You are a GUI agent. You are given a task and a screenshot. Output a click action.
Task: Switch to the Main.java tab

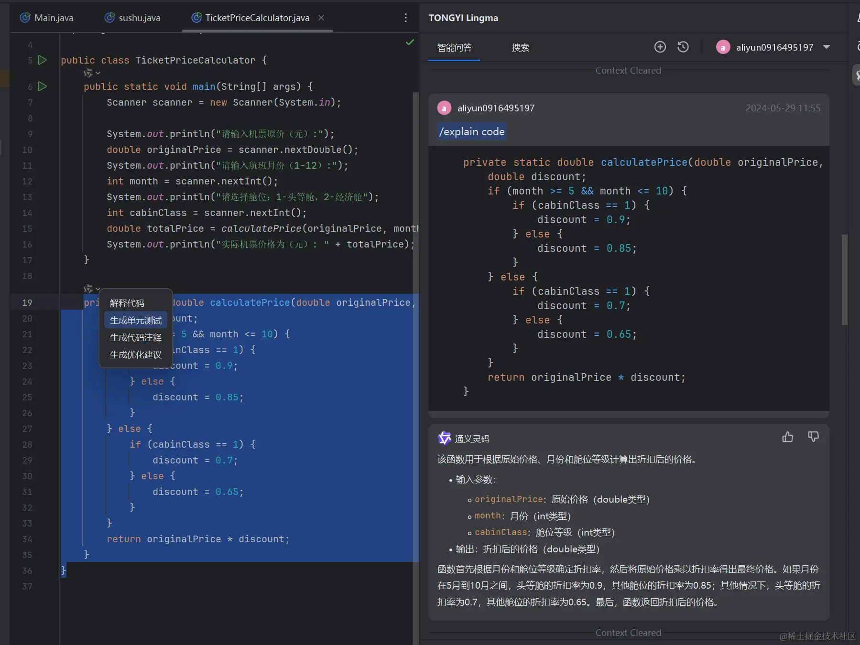tap(46, 18)
